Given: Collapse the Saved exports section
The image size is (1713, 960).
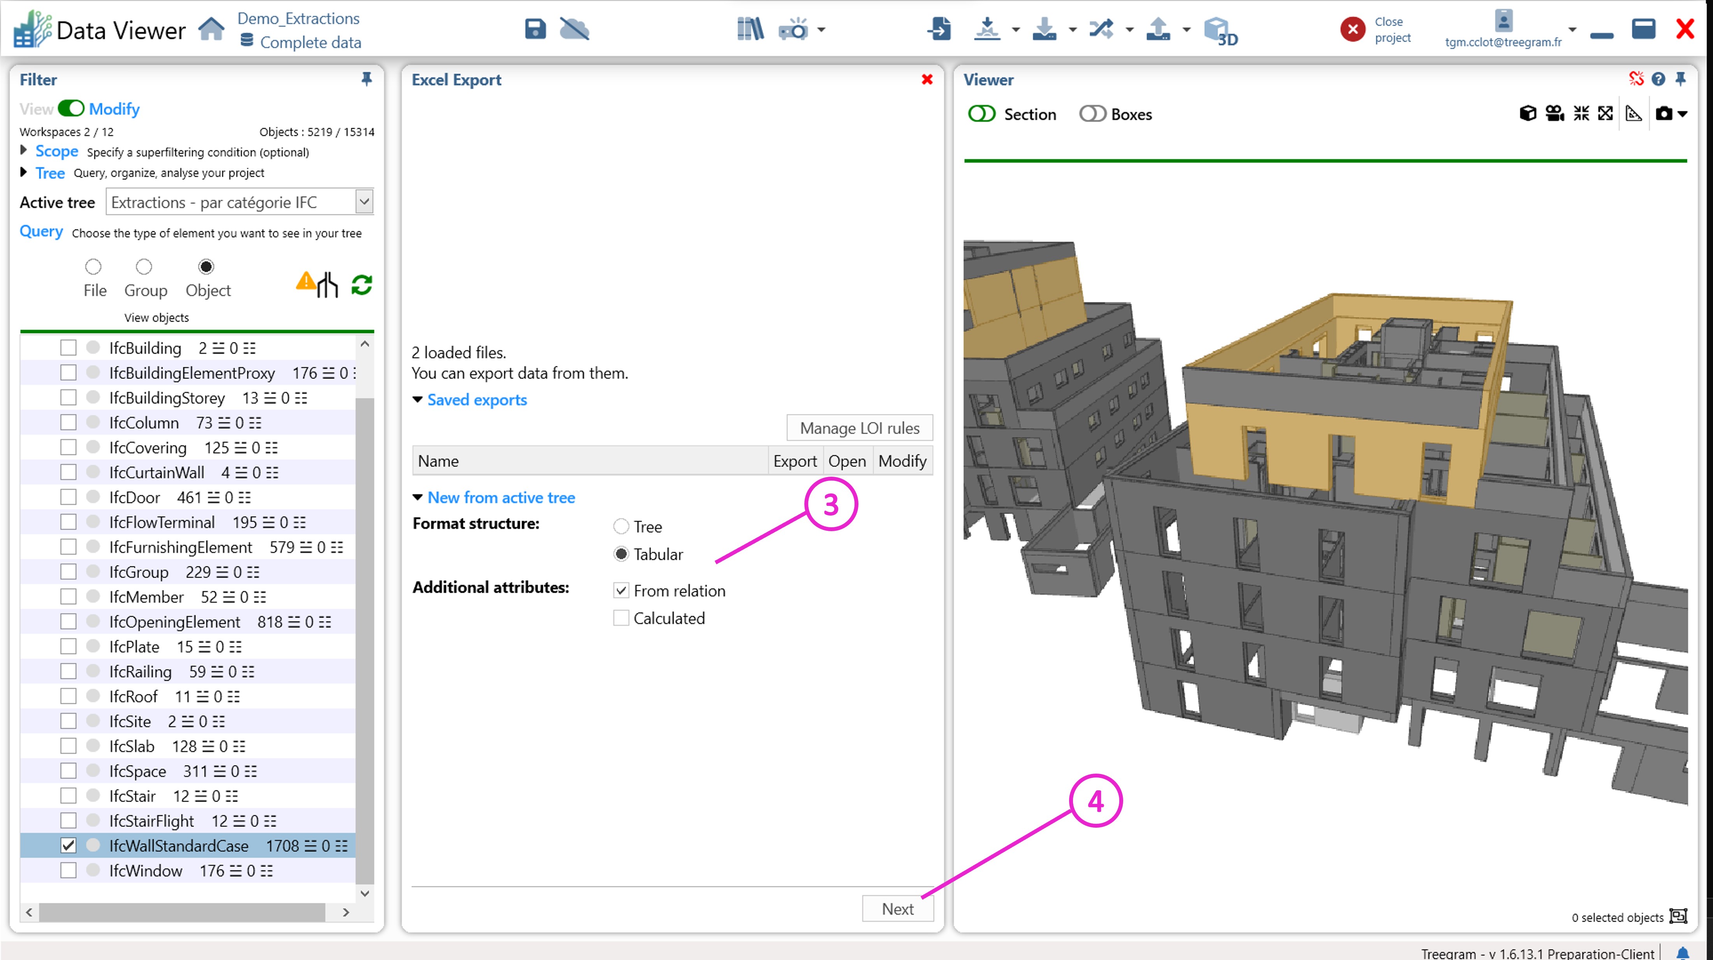Looking at the screenshot, I should click(x=418, y=400).
